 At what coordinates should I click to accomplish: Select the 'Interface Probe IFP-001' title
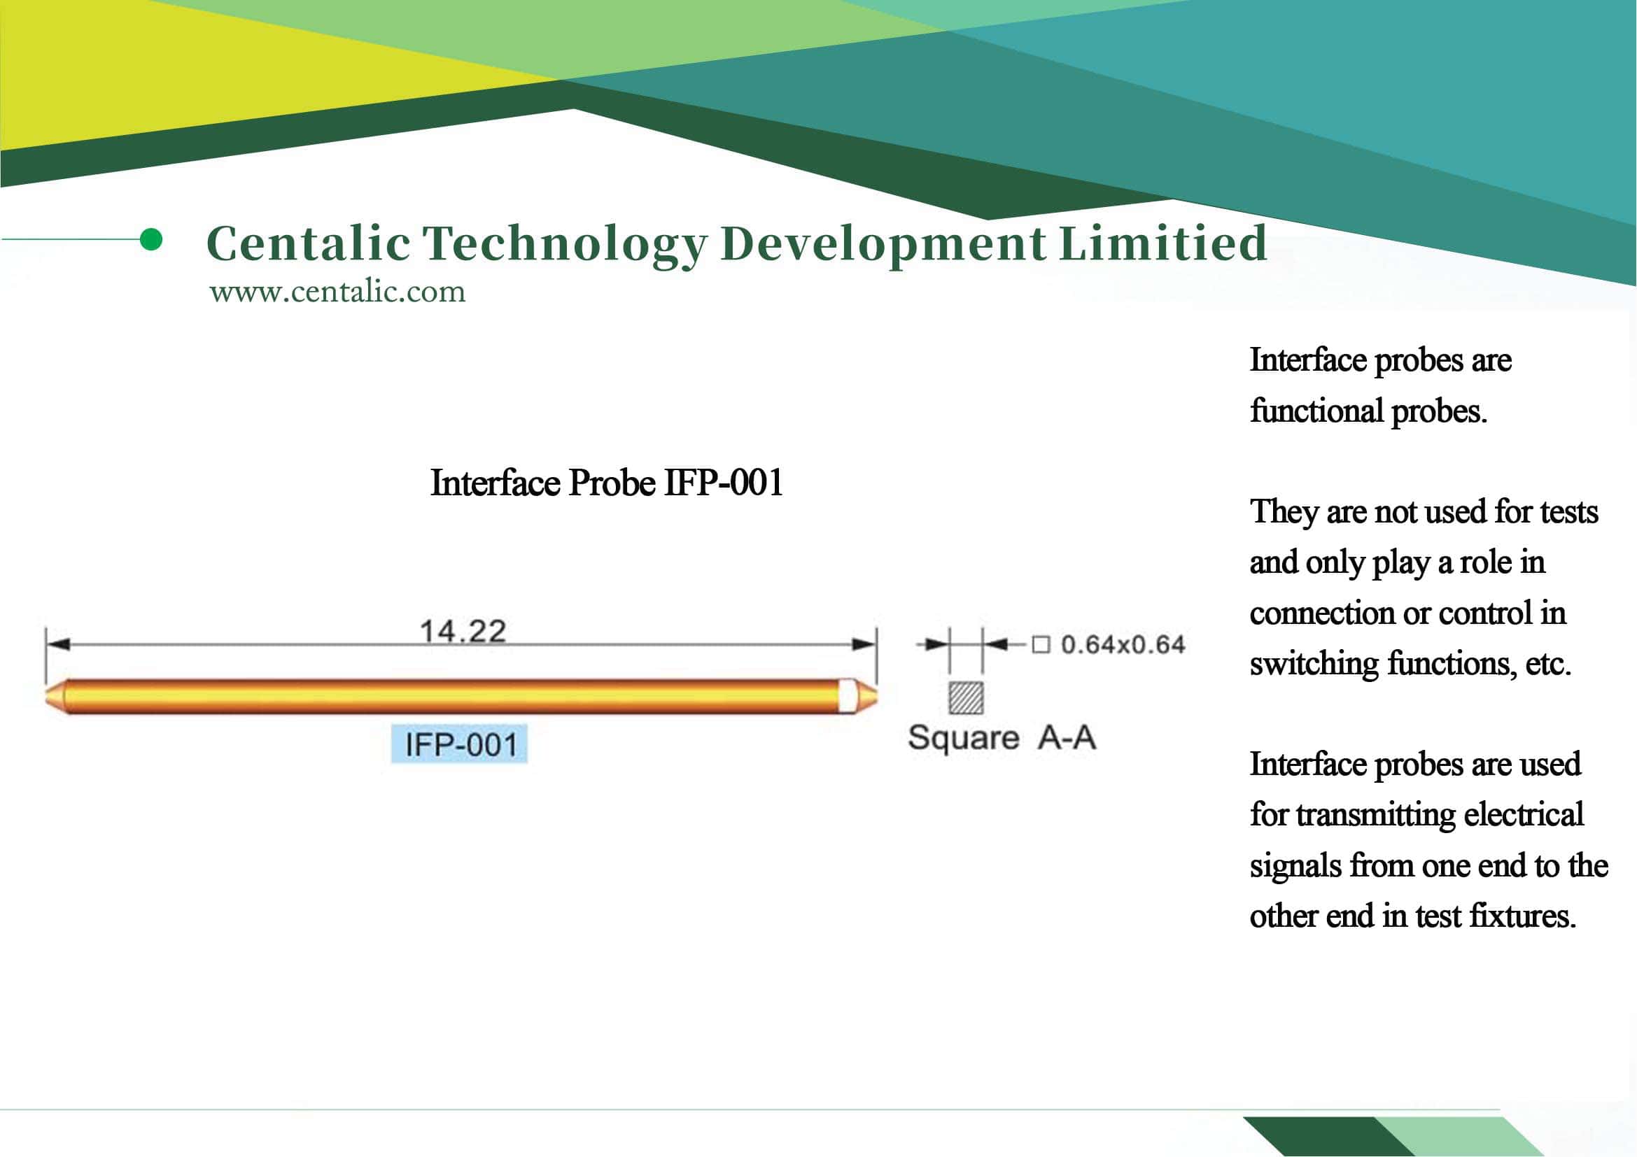coord(607,483)
